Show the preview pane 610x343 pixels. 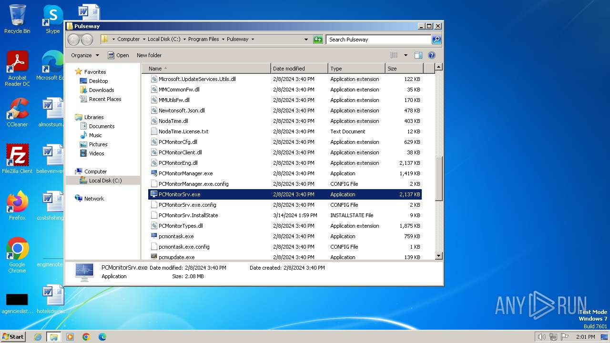click(418, 55)
